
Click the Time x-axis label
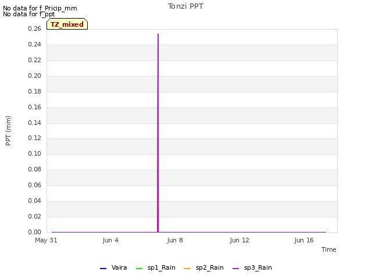pos(329,249)
